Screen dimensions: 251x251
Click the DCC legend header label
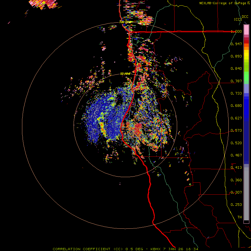pyautogui.click(x=245, y=17)
